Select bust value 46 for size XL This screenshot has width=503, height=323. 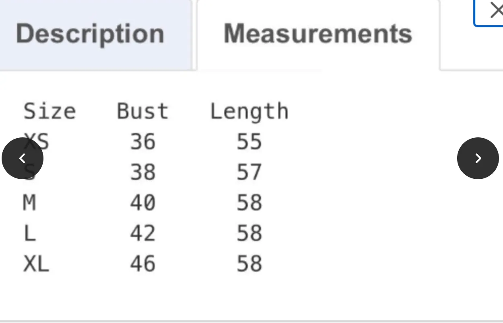[143, 264]
